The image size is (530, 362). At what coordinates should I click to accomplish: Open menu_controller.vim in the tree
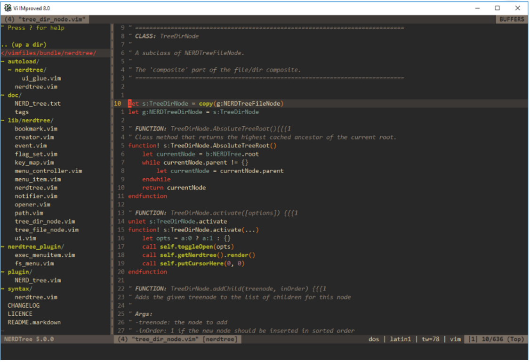(x=48, y=171)
